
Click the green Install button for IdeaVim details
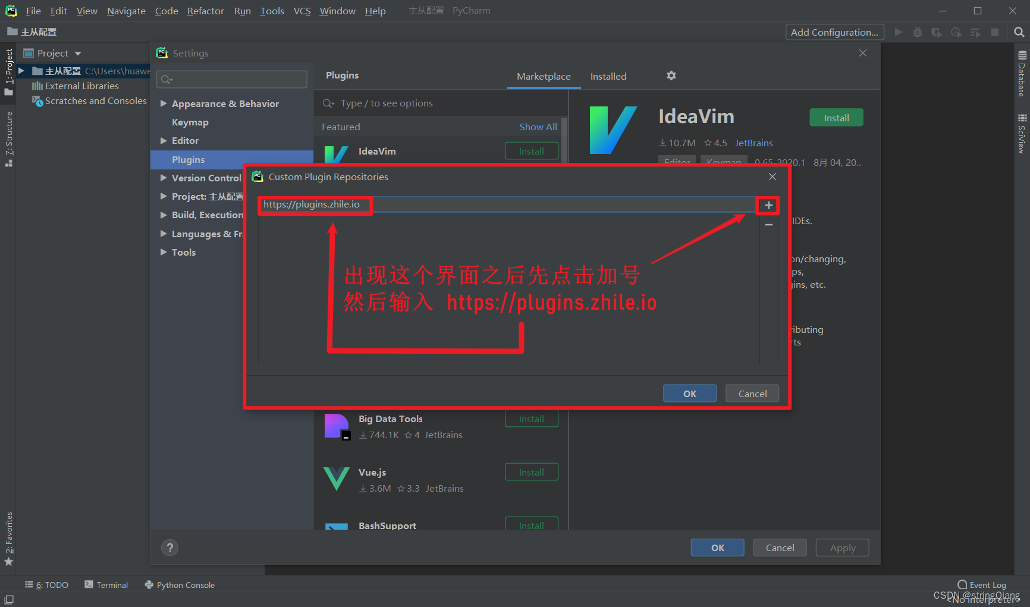(x=836, y=118)
